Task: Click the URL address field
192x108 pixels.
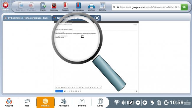Action: pyautogui.click(x=148, y=7)
